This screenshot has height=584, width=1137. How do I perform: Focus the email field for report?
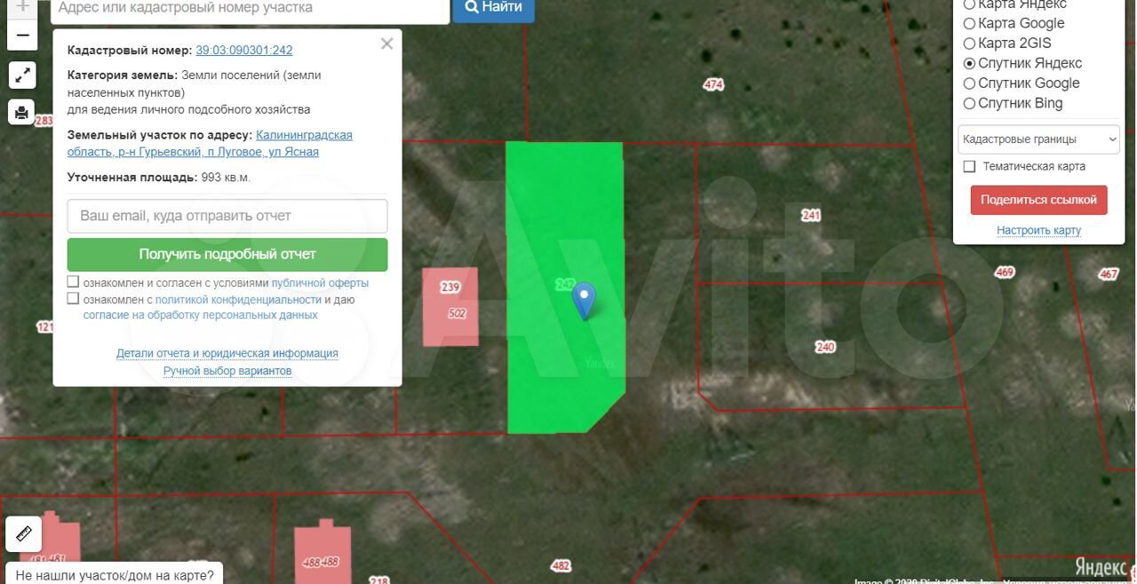pyautogui.click(x=227, y=216)
